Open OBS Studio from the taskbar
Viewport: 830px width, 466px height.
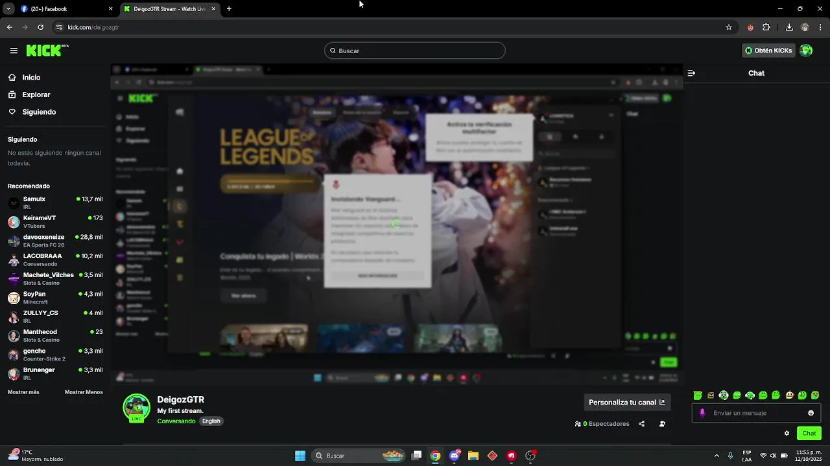pos(530,456)
